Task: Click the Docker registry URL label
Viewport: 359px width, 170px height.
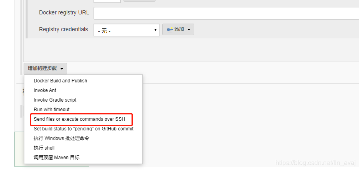Action: pyautogui.click(x=64, y=12)
